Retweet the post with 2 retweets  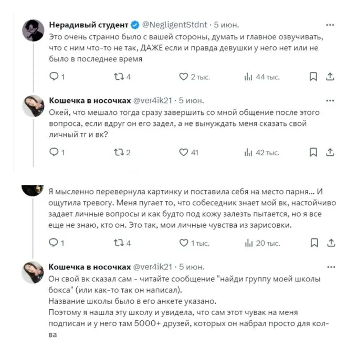(x=120, y=153)
